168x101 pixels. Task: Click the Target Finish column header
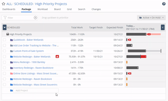click(x=96, y=27)
